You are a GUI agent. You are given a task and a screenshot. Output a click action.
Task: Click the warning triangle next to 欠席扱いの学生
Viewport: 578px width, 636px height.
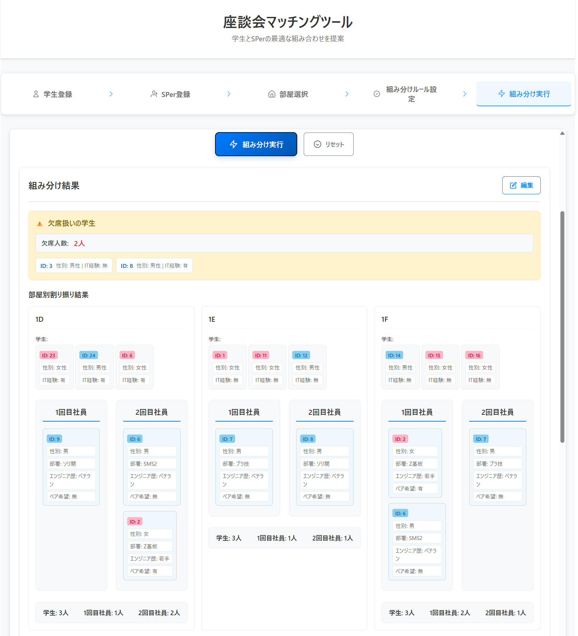tap(40, 224)
